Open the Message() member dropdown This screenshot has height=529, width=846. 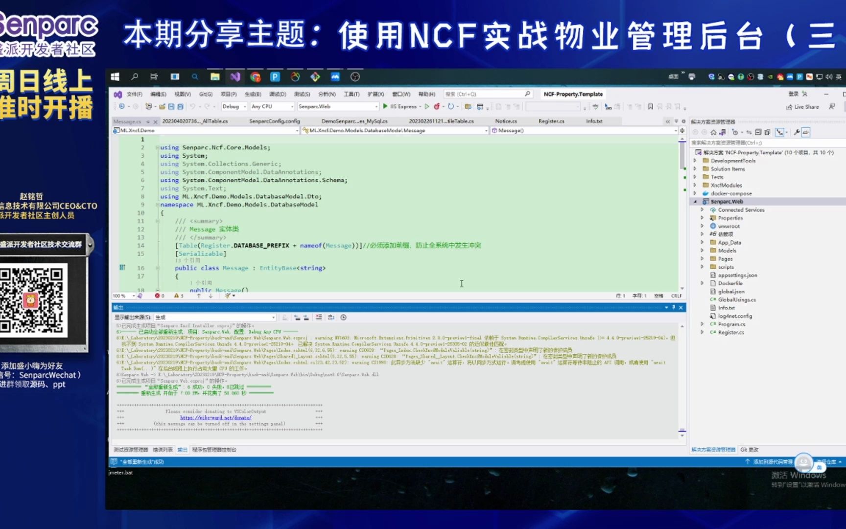[x=584, y=130]
